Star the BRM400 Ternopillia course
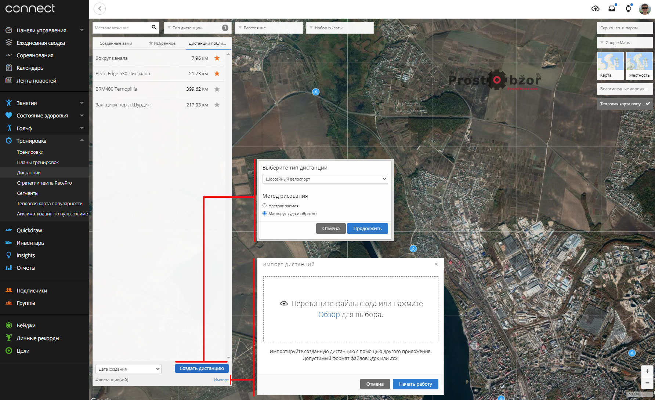 click(x=217, y=89)
